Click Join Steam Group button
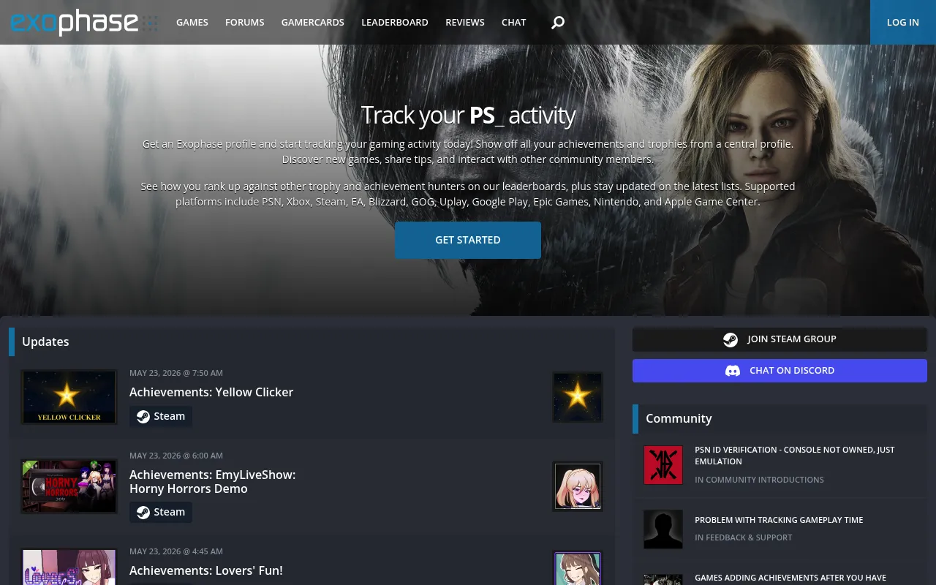The image size is (936, 585). 780,339
